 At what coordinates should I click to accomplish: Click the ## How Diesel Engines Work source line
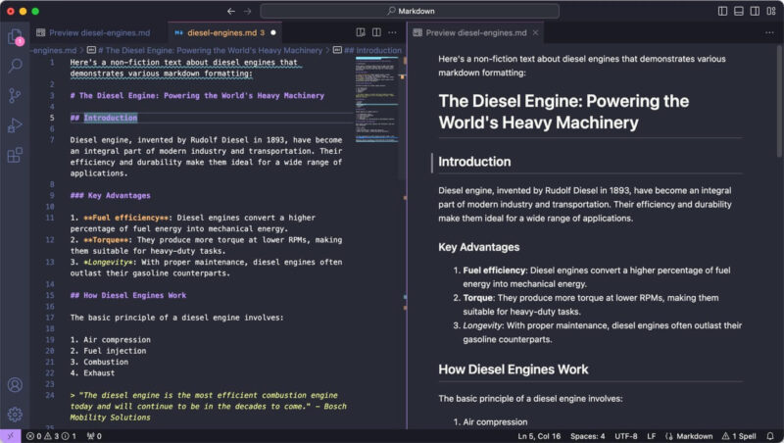click(x=128, y=296)
